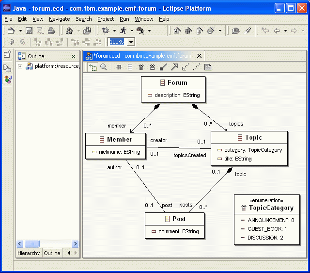
Task: Select the dashed line connection tool in the diagram palette
Action: click(x=197, y=67)
